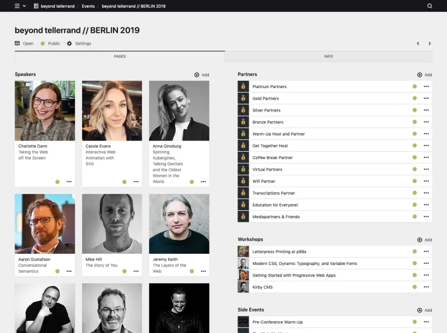Open the Kirby CMS workshop thumbnail image
Viewport: 447px width, 333px height.
(242, 287)
